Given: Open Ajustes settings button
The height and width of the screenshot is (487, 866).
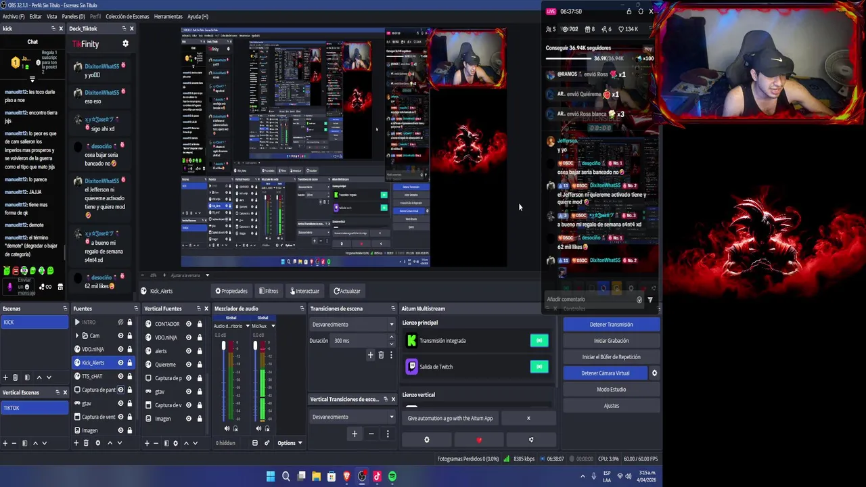Looking at the screenshot, I should point(611,406).
